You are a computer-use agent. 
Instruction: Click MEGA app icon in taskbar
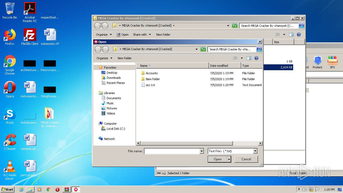[76, 190]
